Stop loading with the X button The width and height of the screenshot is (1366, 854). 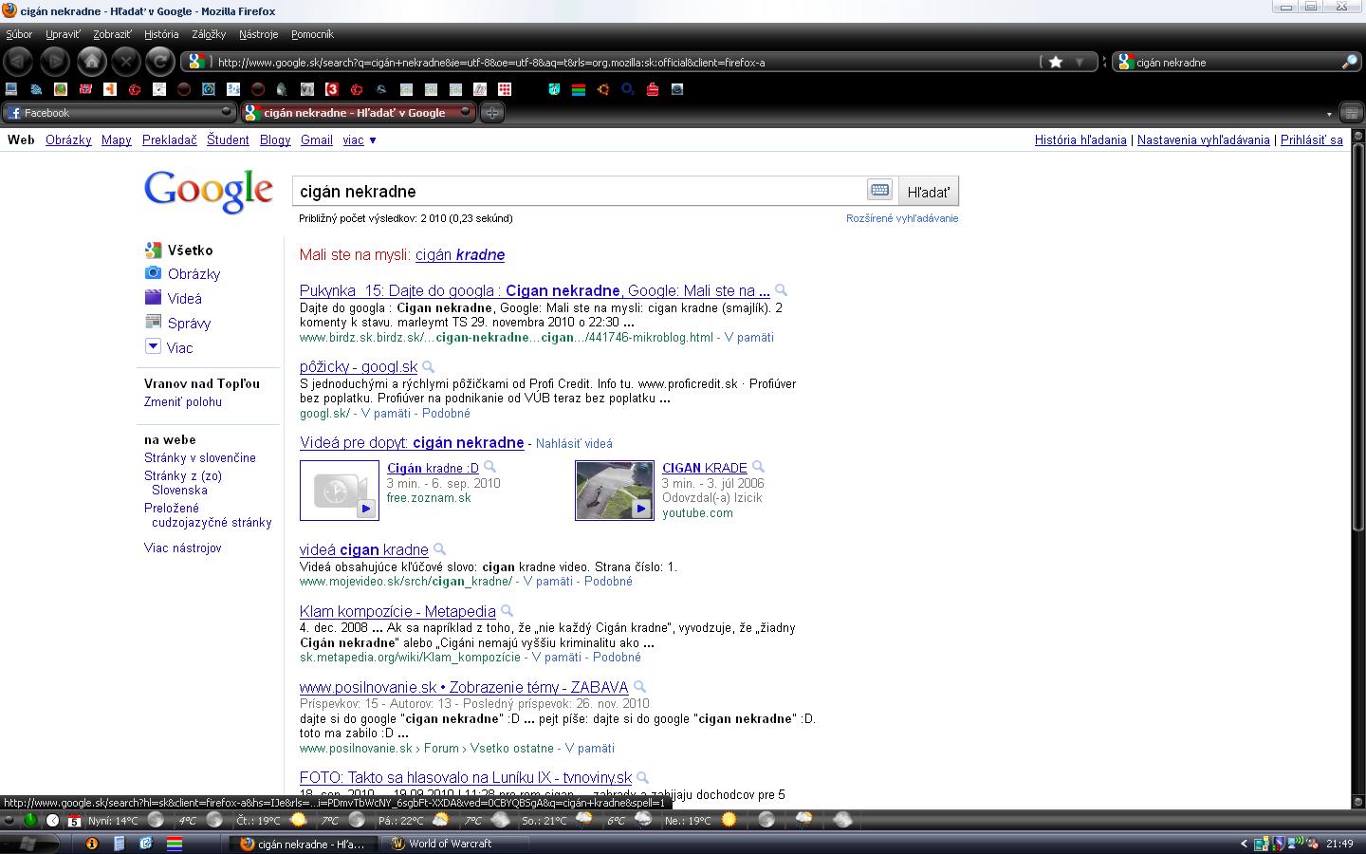click(x=125, y=62)
